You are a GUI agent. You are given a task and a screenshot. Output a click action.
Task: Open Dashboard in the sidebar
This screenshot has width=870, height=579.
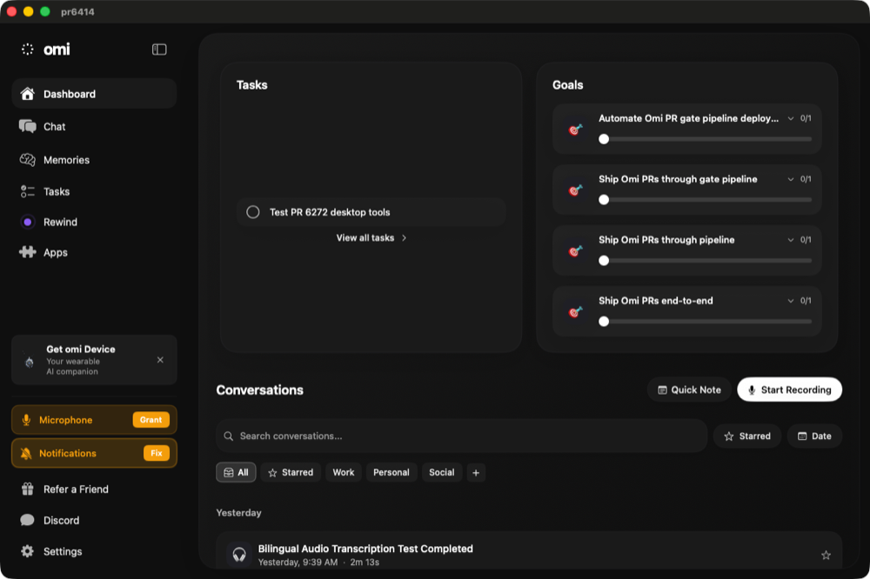click(94, 94)
